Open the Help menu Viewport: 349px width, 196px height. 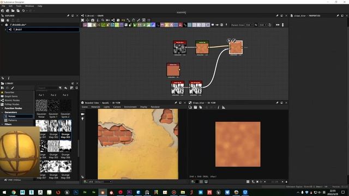tap(40, 6)
